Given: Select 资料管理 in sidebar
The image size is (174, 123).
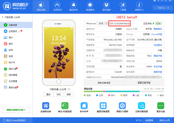Looking at the screenshot, I should tap(16, 75).
